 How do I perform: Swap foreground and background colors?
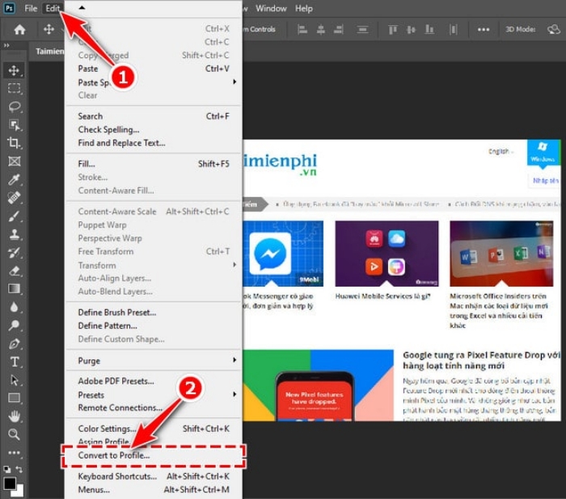[19, 469]
